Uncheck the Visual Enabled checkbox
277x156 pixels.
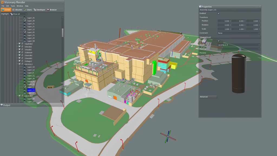219,41
